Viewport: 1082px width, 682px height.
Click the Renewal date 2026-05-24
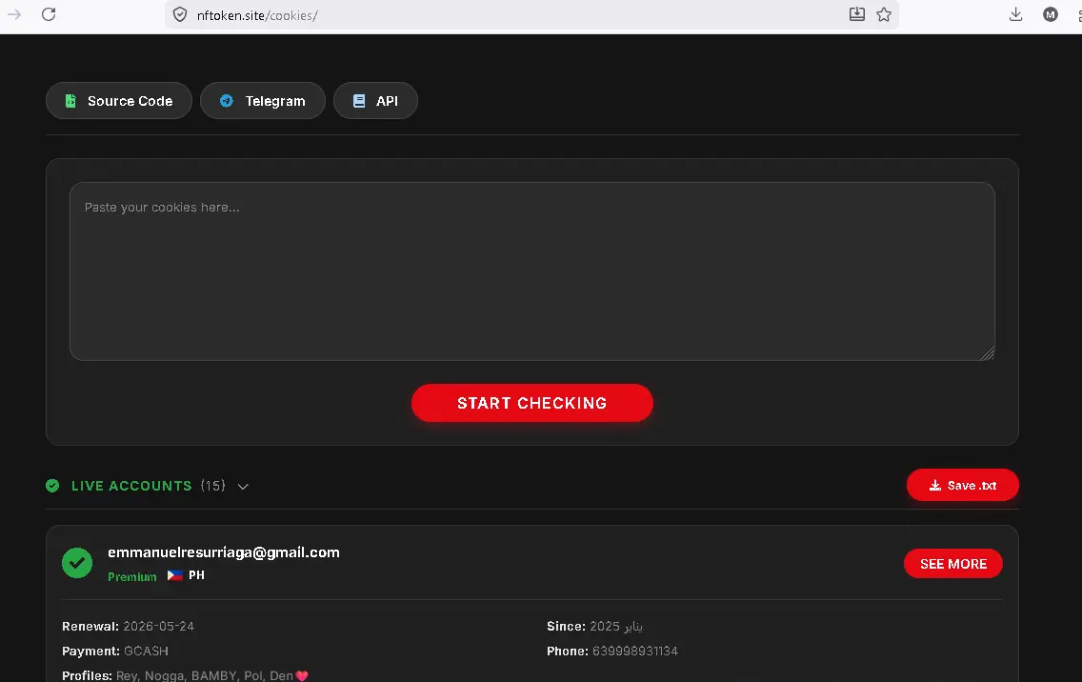coord(159,626)
